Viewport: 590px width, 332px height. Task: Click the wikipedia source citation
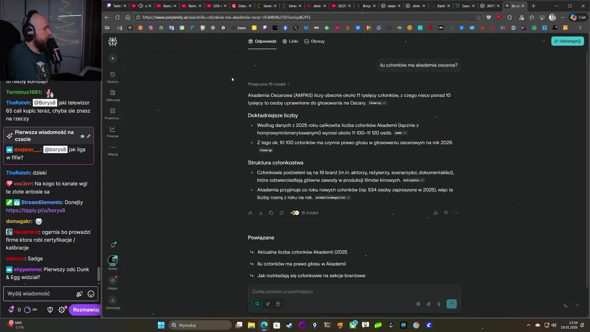[x=413, y=180]
